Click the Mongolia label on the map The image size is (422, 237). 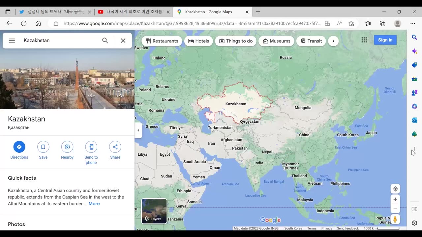coord(303,108)
